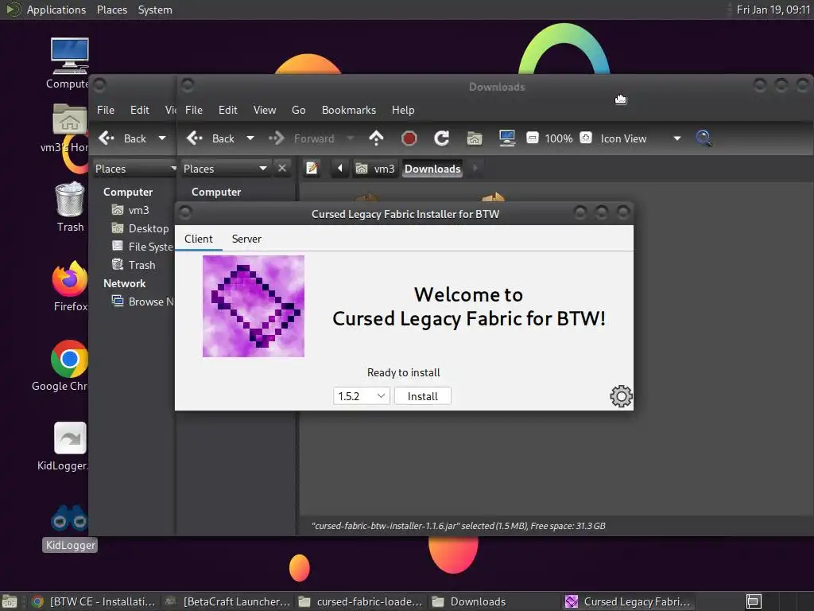Image resolution: width=814 pixels, height=611 pixels.
Task: Open the Bookmarks menu
Action: click(x=349, y=110)
